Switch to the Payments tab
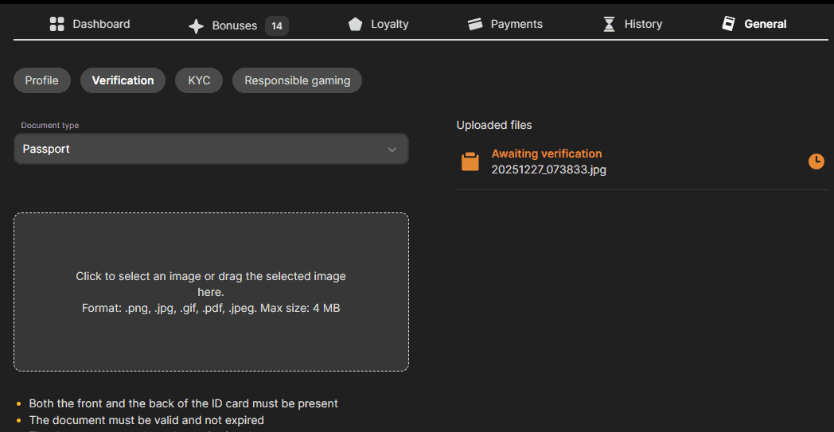The height and width of the screenshot is (432, 834). [x=516, y=24]
